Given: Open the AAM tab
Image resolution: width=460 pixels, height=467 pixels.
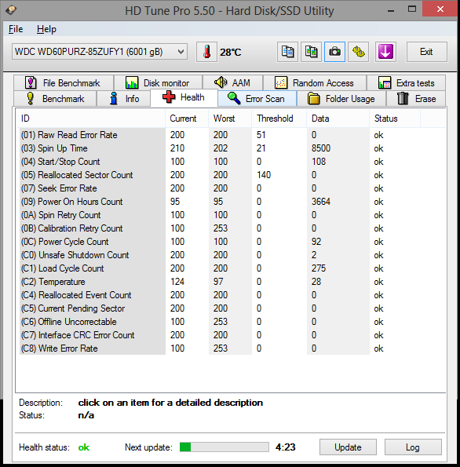Looking at the screenshot, I should 232,82.
